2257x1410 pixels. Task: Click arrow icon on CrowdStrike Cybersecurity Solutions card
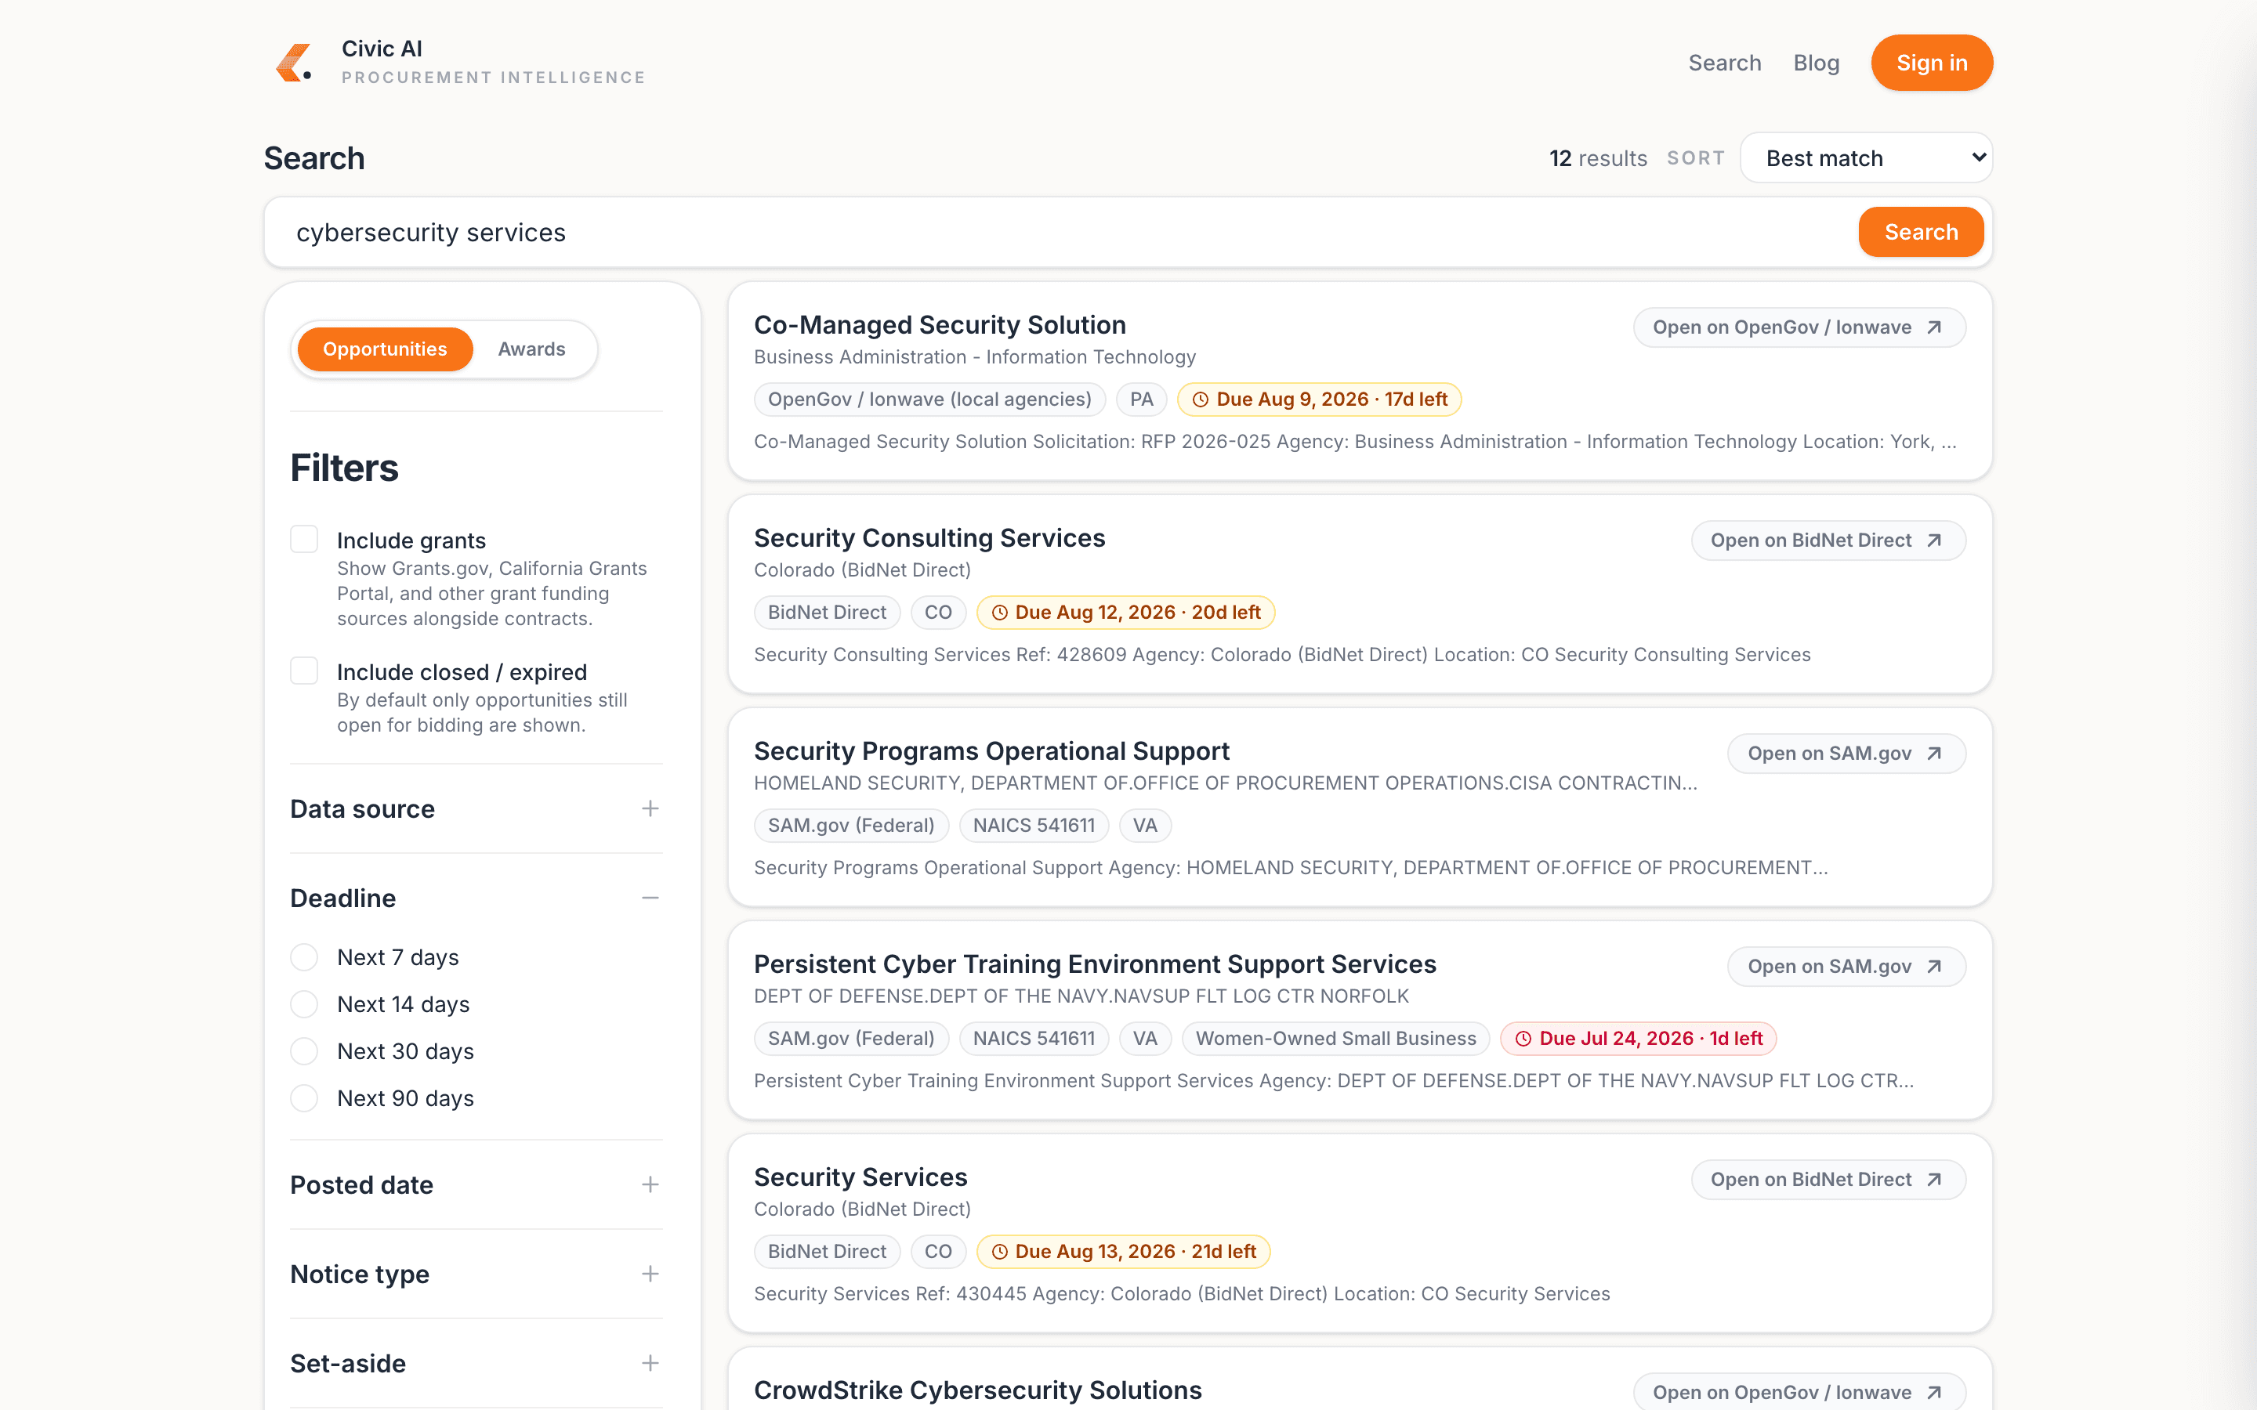coord(1934,1392)
